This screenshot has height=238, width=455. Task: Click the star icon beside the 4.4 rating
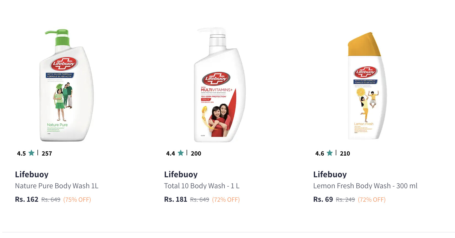181,153
